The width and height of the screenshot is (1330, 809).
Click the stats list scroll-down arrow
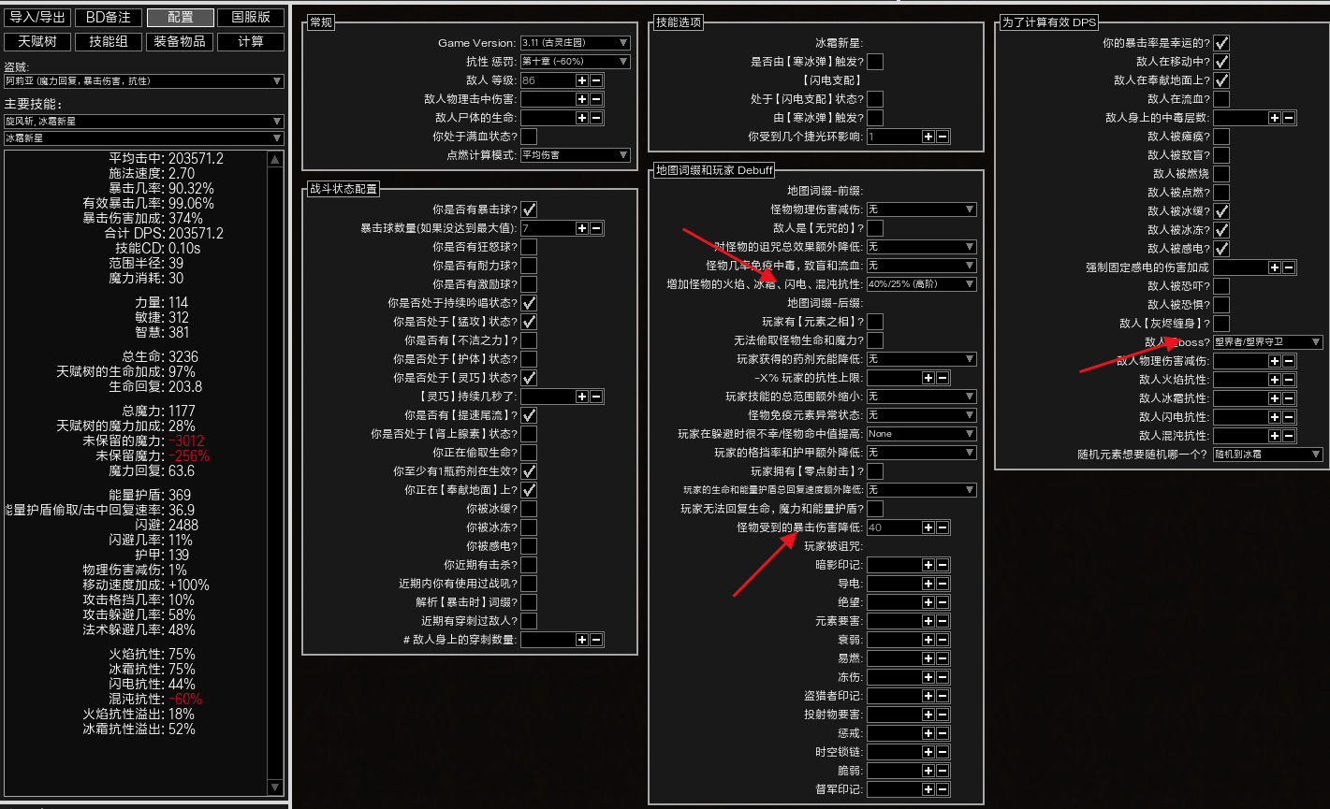[275, 787]
